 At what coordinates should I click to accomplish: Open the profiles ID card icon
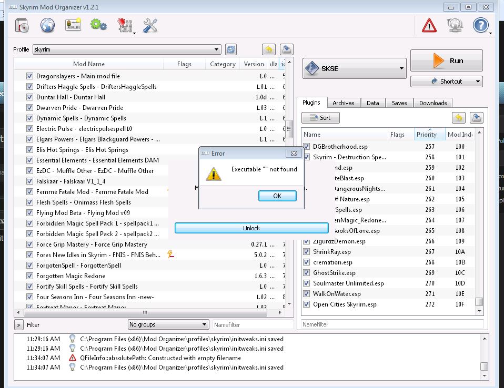click(73, 25)
